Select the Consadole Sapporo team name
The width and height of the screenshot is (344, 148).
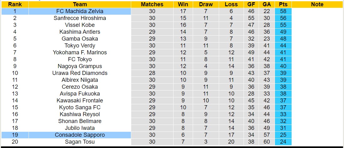tap(80, 135)
